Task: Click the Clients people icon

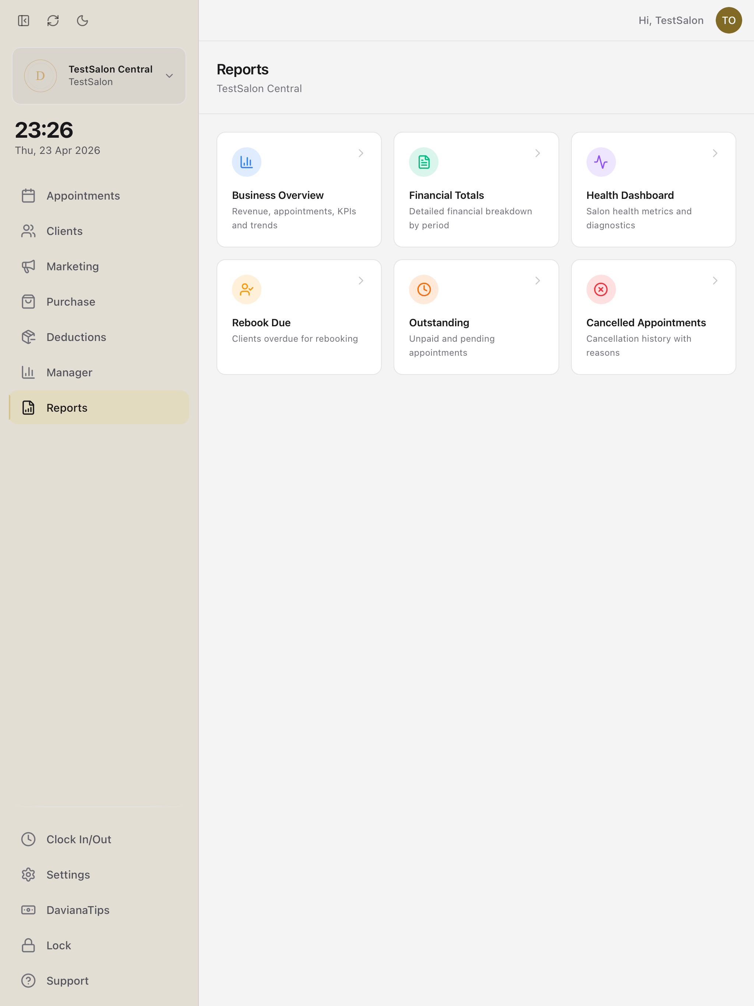Action: pyautogui.click(x=28, y=231)
